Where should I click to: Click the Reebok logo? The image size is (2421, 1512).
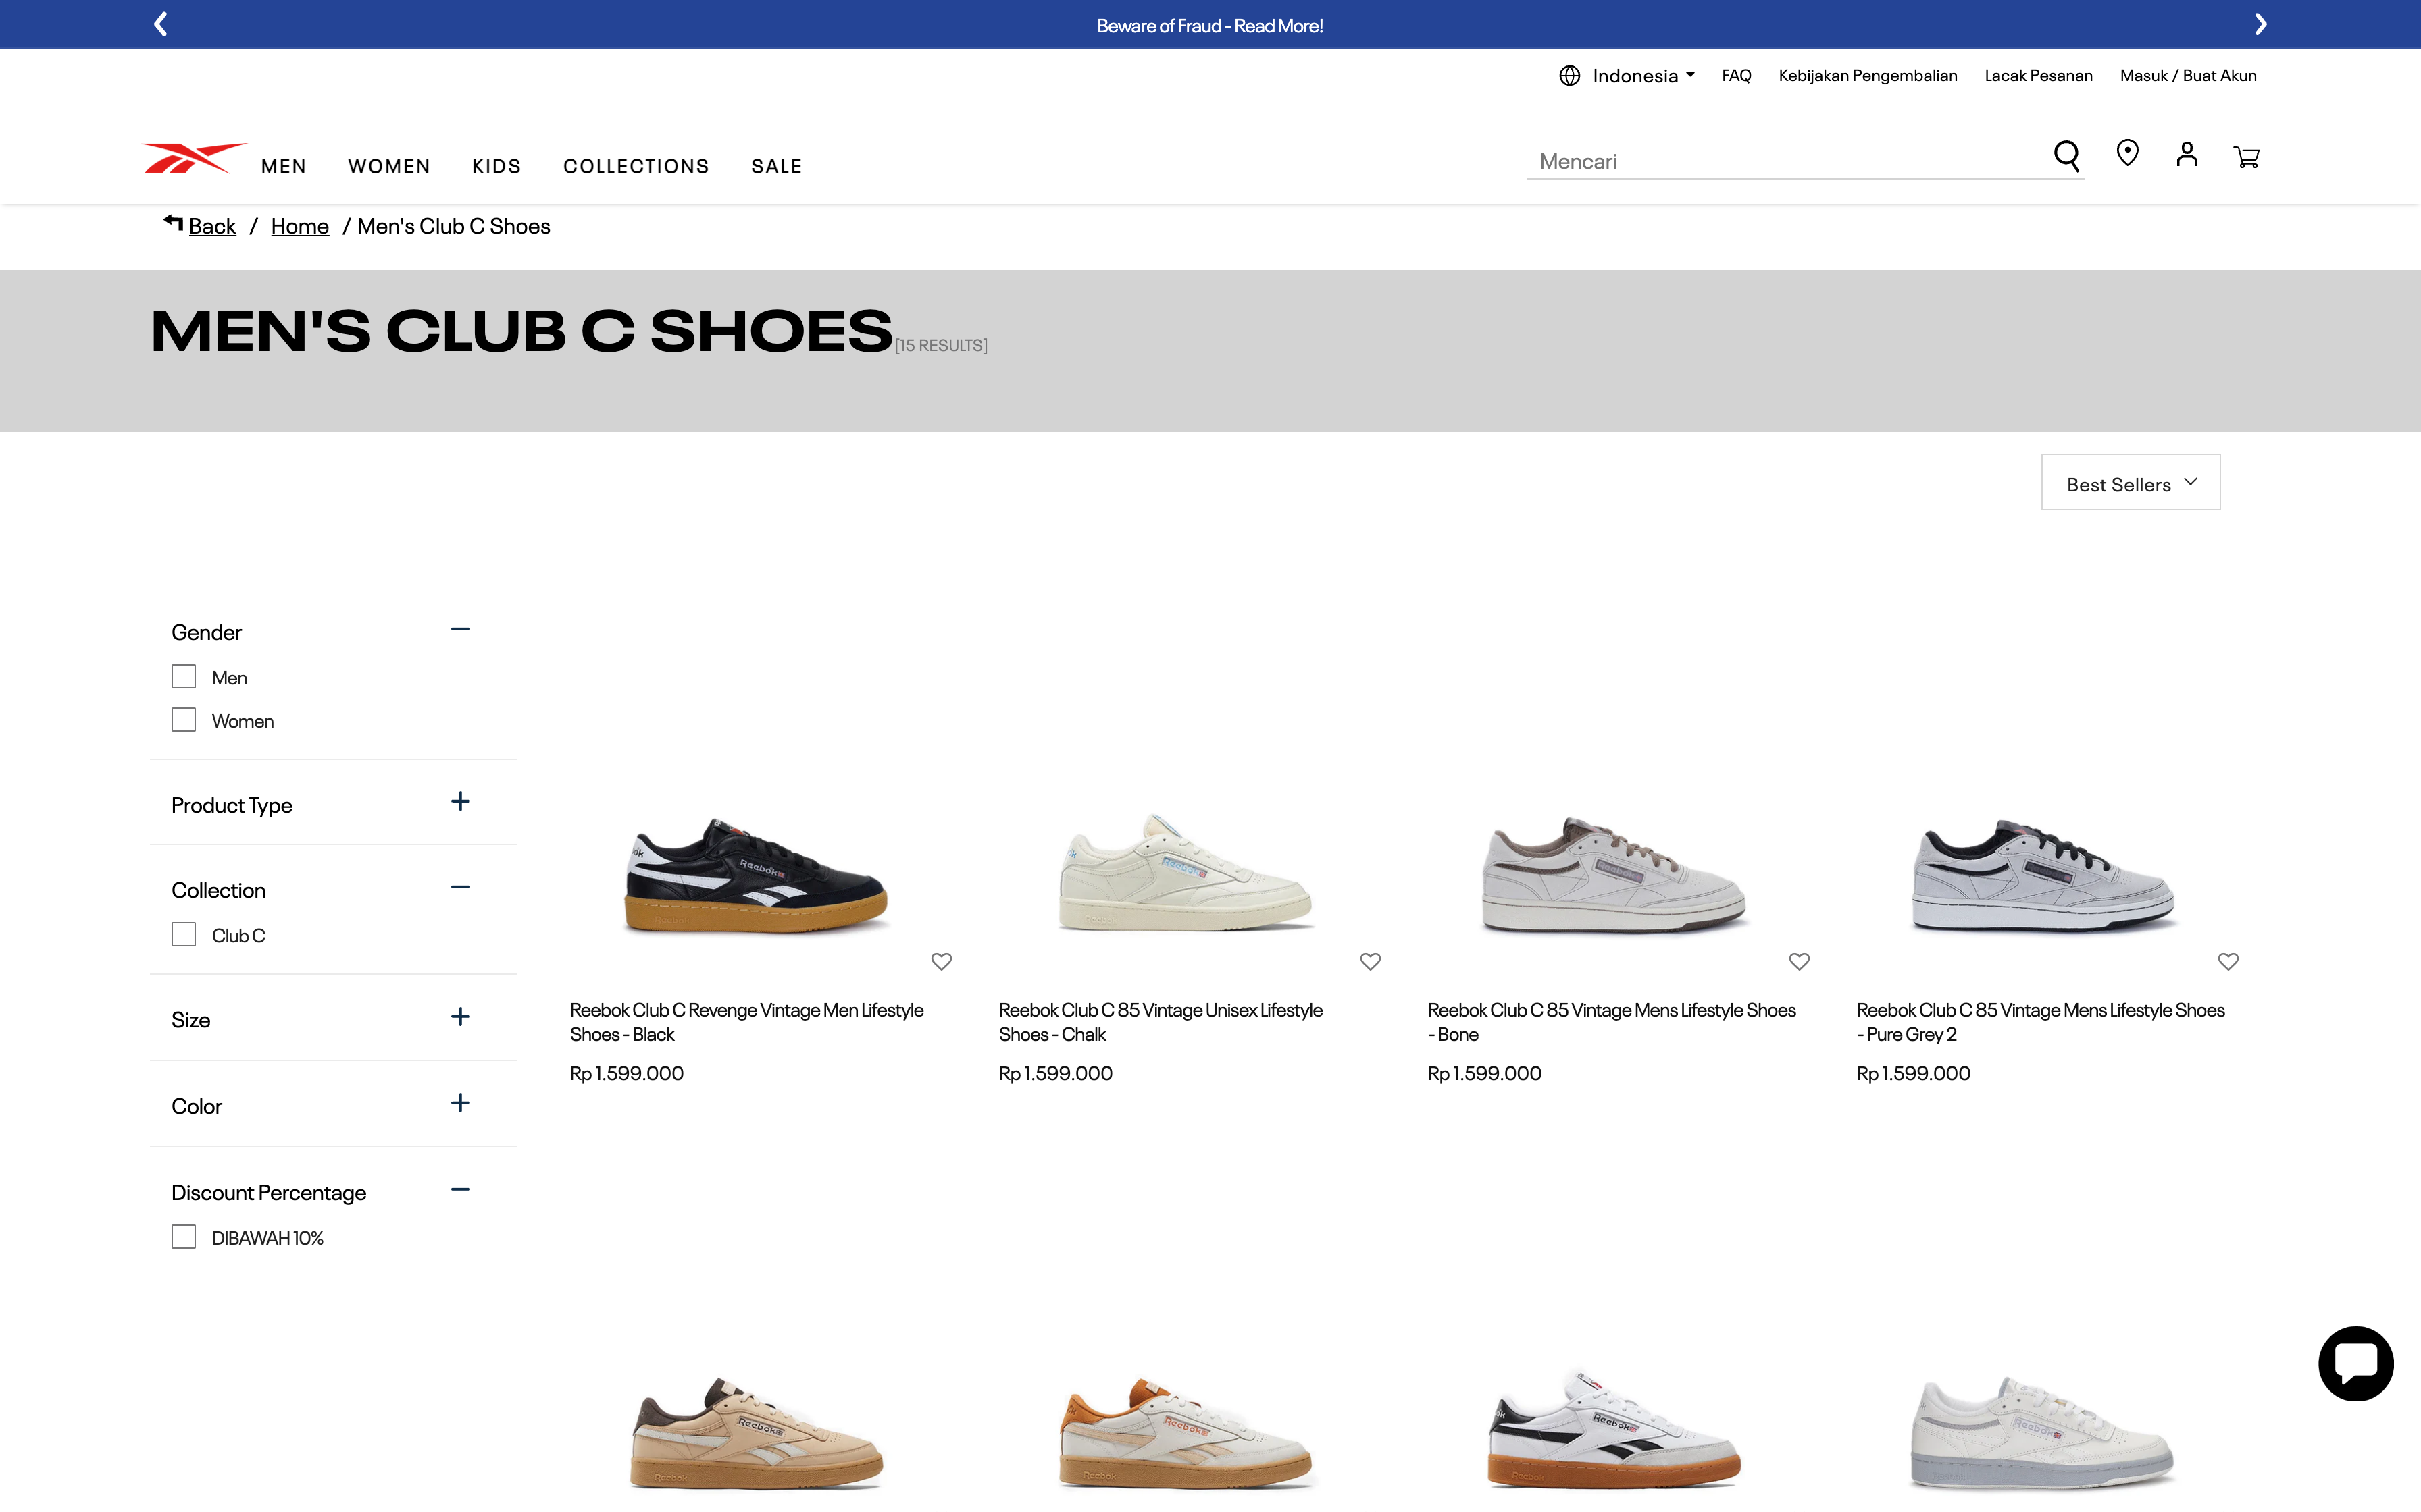pos(194,158)
